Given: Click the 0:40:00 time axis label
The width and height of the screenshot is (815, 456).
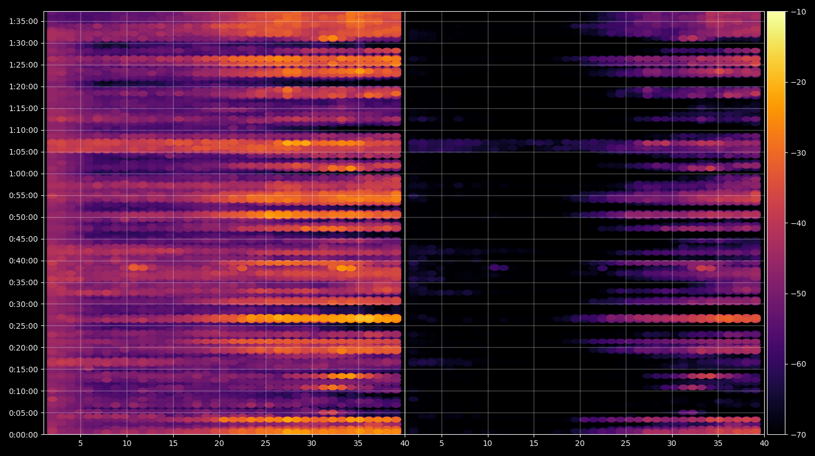Looking at the screenshot, I should [x=23, y=261].
